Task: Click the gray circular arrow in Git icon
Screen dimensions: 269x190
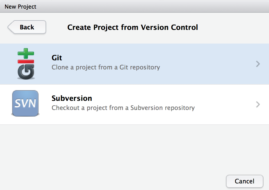Action: click(x=26, y=72)
